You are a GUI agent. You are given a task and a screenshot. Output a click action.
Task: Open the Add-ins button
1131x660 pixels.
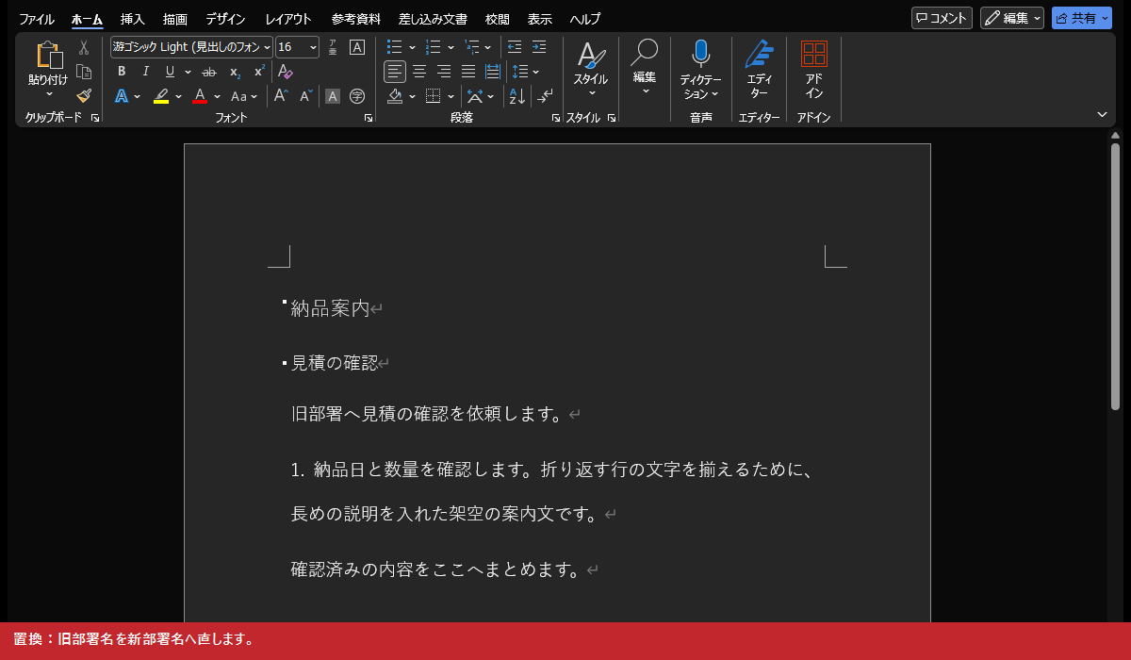pos(814,71)
